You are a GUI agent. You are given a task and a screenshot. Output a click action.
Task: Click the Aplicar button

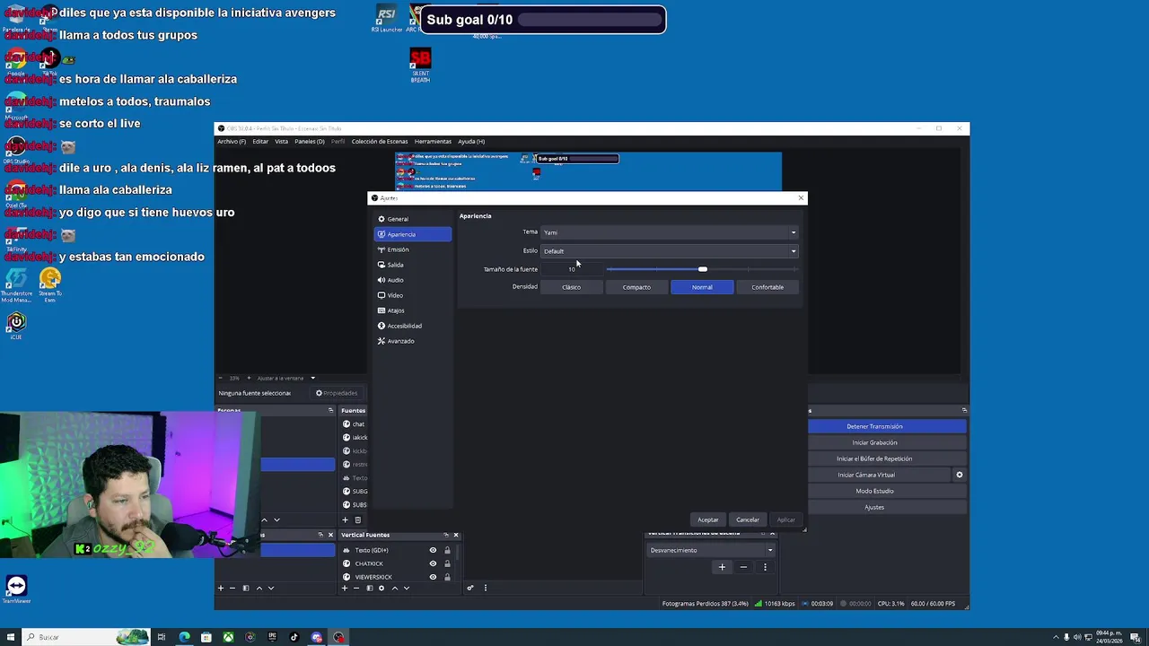tap(785, 519)
